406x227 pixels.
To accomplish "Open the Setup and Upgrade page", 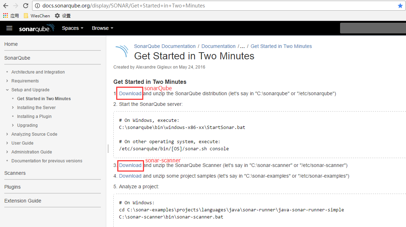I will (30, 90).
